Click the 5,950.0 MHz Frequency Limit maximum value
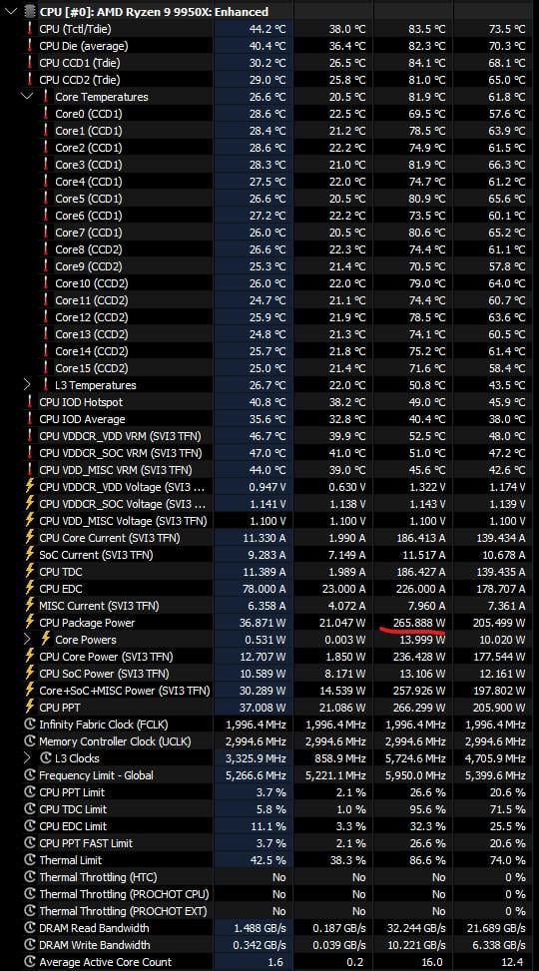539x971 pixels. [x=415, y=775]
